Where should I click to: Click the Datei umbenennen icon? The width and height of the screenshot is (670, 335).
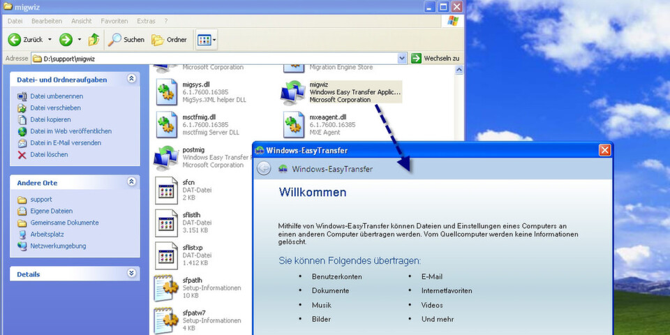pyautogui.click(x=22, y=96)
